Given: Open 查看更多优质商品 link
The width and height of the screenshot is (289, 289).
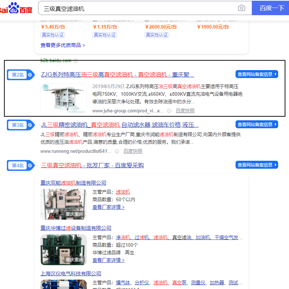Looking at the screenshot, I should [x=62, y=46].
